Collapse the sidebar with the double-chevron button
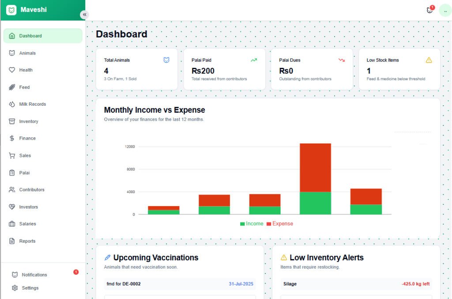Screen dimensions: 452x299 pos(84,15)
